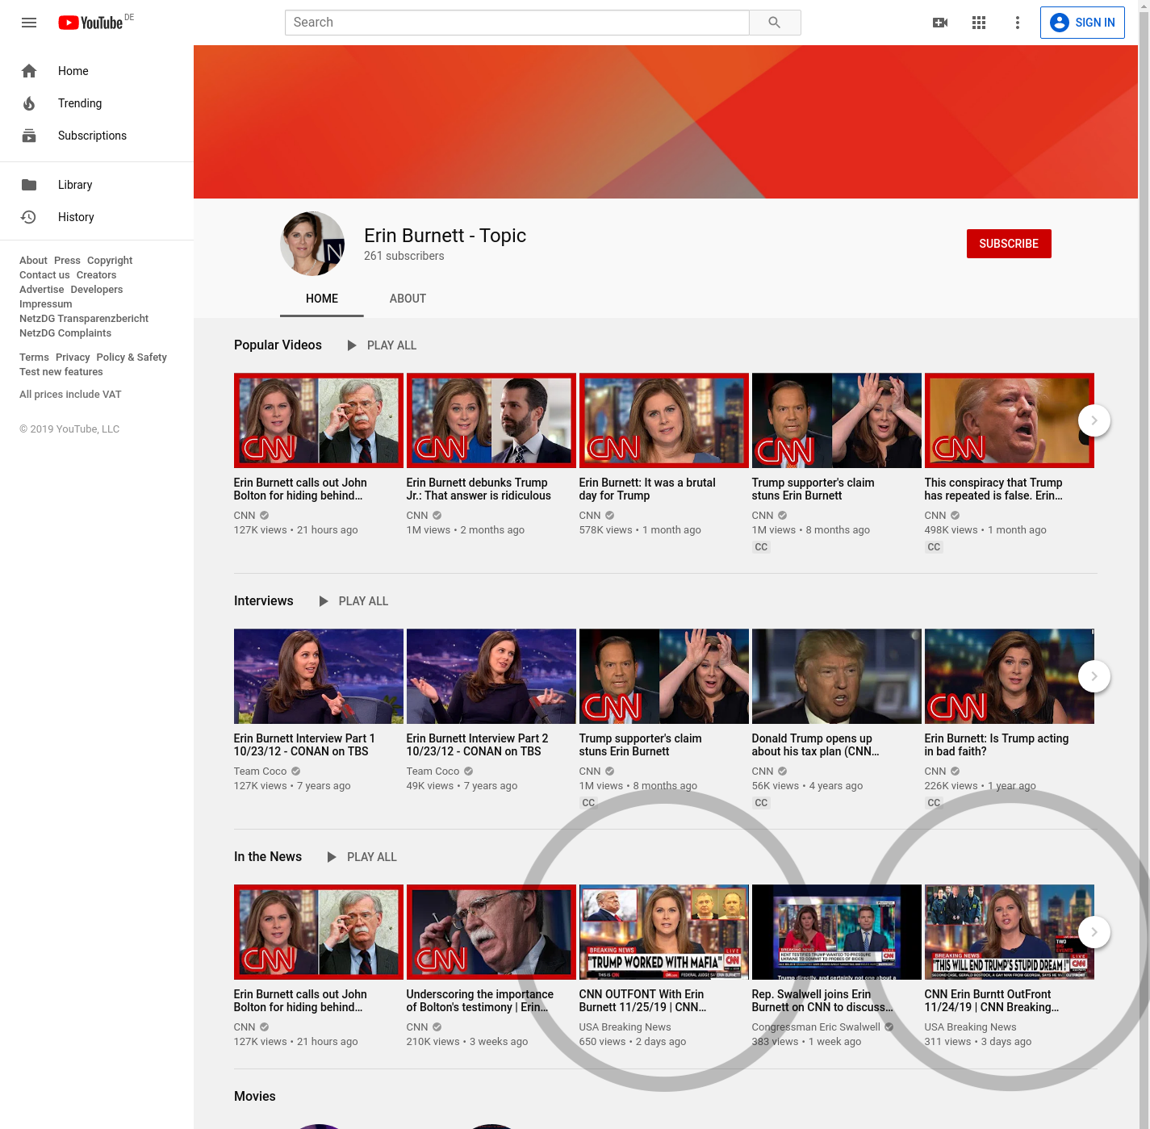Open the Copyright footer link
The height and width of the screenshot is (1129, 1150).
(x=110, y=261)
